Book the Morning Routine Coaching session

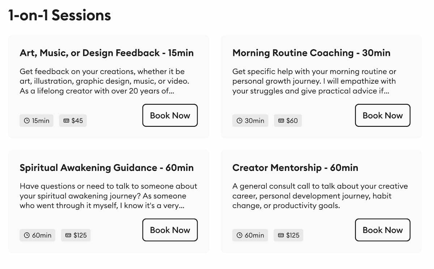tap(383, 115)
